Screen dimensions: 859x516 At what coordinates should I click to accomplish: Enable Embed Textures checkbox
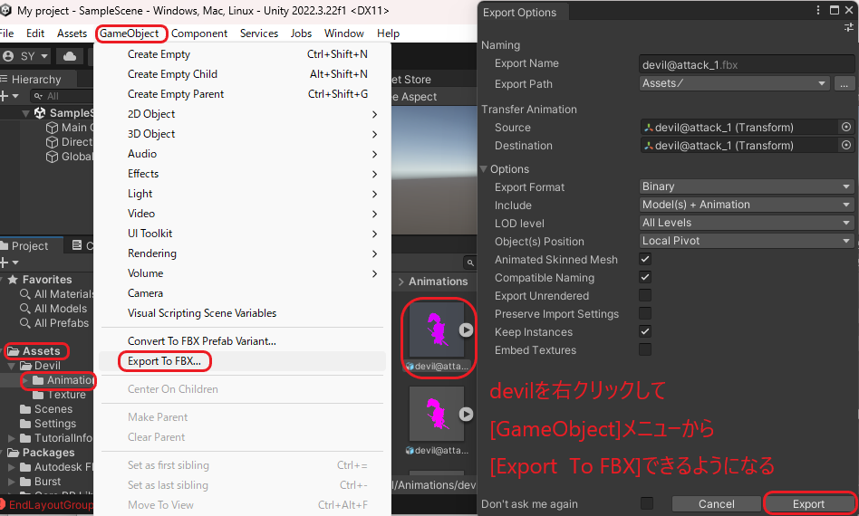(645, 349)
